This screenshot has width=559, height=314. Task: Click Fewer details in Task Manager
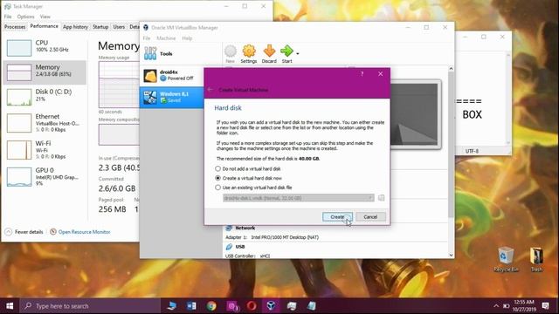(24, 232)
